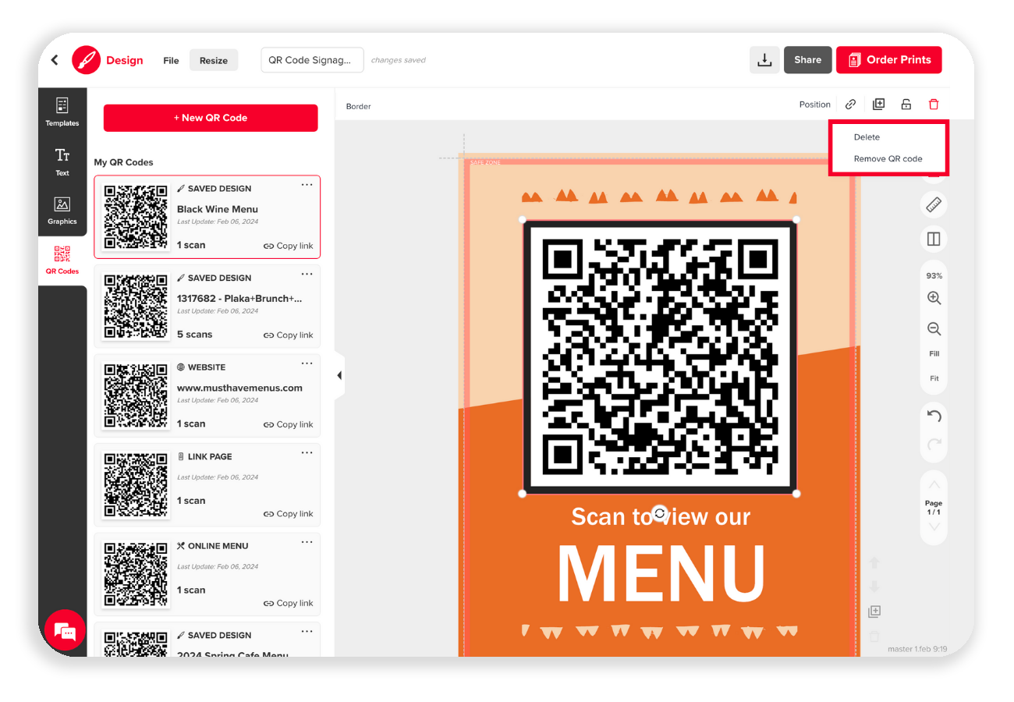
Task: Copy link for Plaka+Brunch QR code
Action: [x=288, y=335]
